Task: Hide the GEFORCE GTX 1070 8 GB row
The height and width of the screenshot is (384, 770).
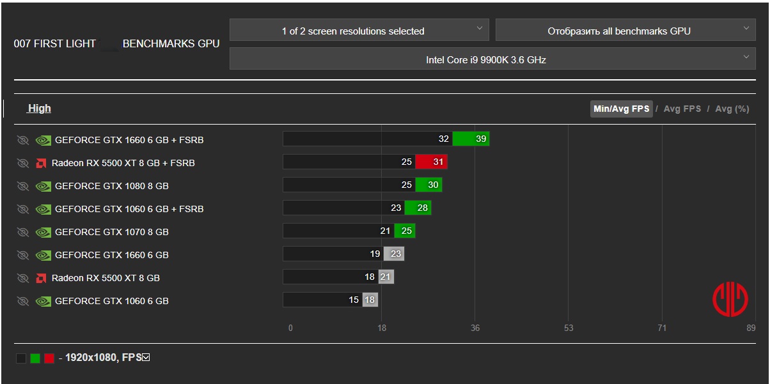Action: [23, 232]
